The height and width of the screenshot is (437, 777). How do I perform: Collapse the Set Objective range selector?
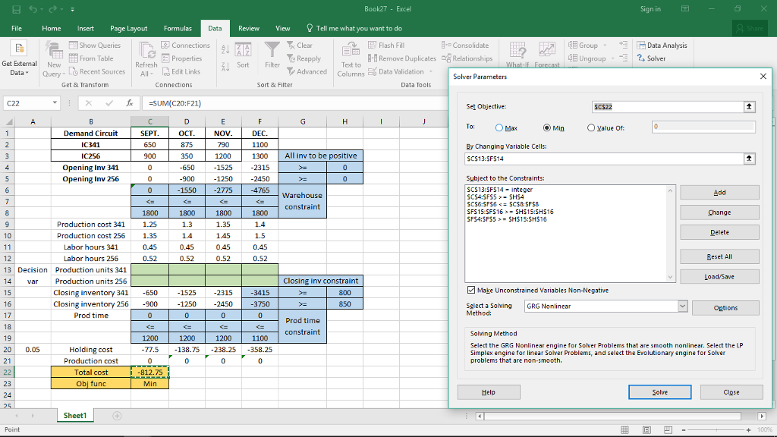coord(750,106)
